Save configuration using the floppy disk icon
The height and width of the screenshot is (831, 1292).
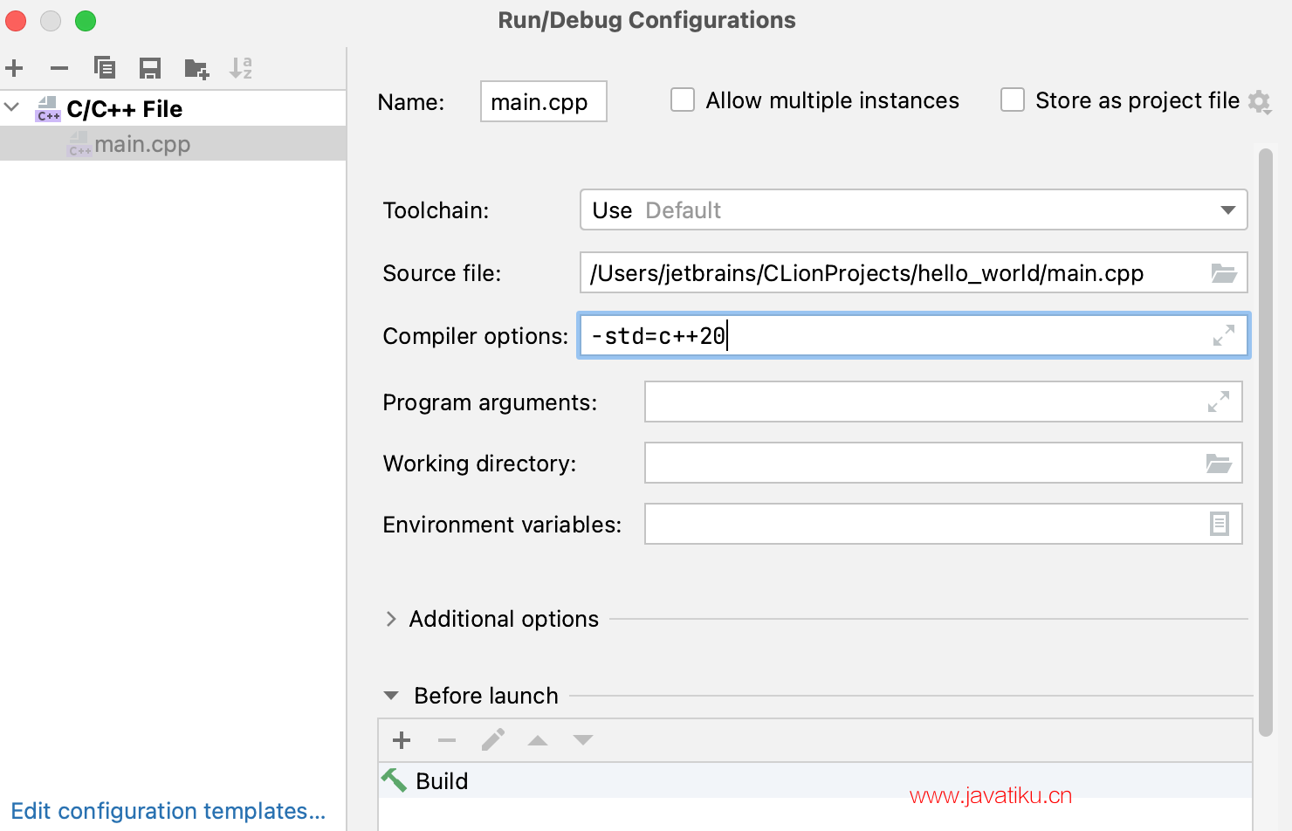(x=150, y=68)
